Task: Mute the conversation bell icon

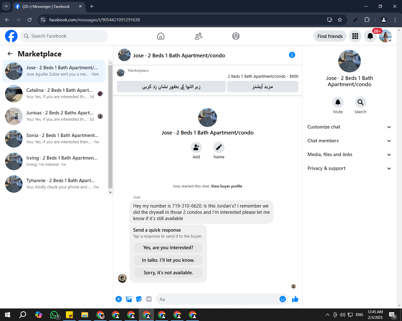Action: pos(338,102)
